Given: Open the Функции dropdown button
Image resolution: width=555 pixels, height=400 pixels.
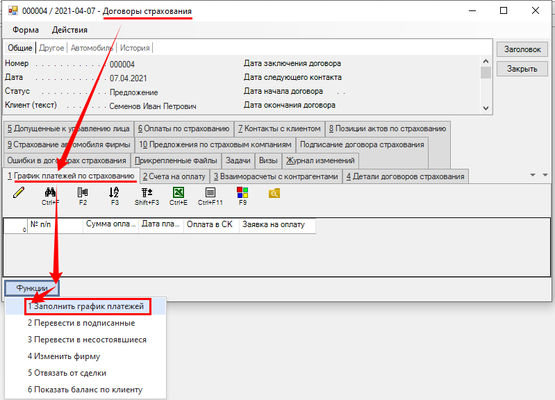Looking at the screenshot, I should pyautogui.click(x=32, y=287).
